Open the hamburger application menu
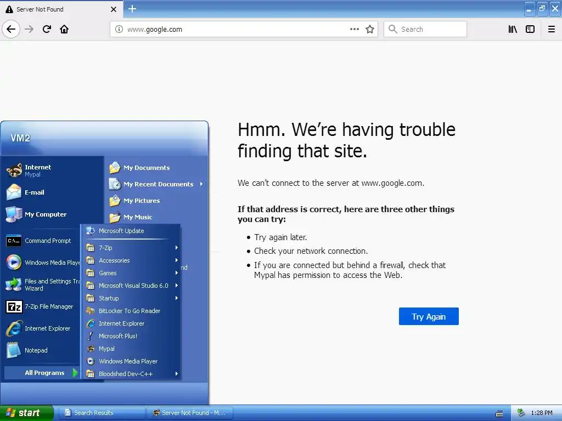The width and height of the screenshot is (562, 421). pyautogui.click(x=552, y=30)
